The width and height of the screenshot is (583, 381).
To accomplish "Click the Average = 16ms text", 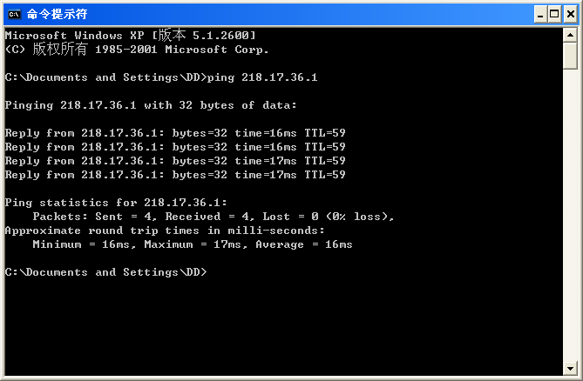I will click(x=304, y=244).
